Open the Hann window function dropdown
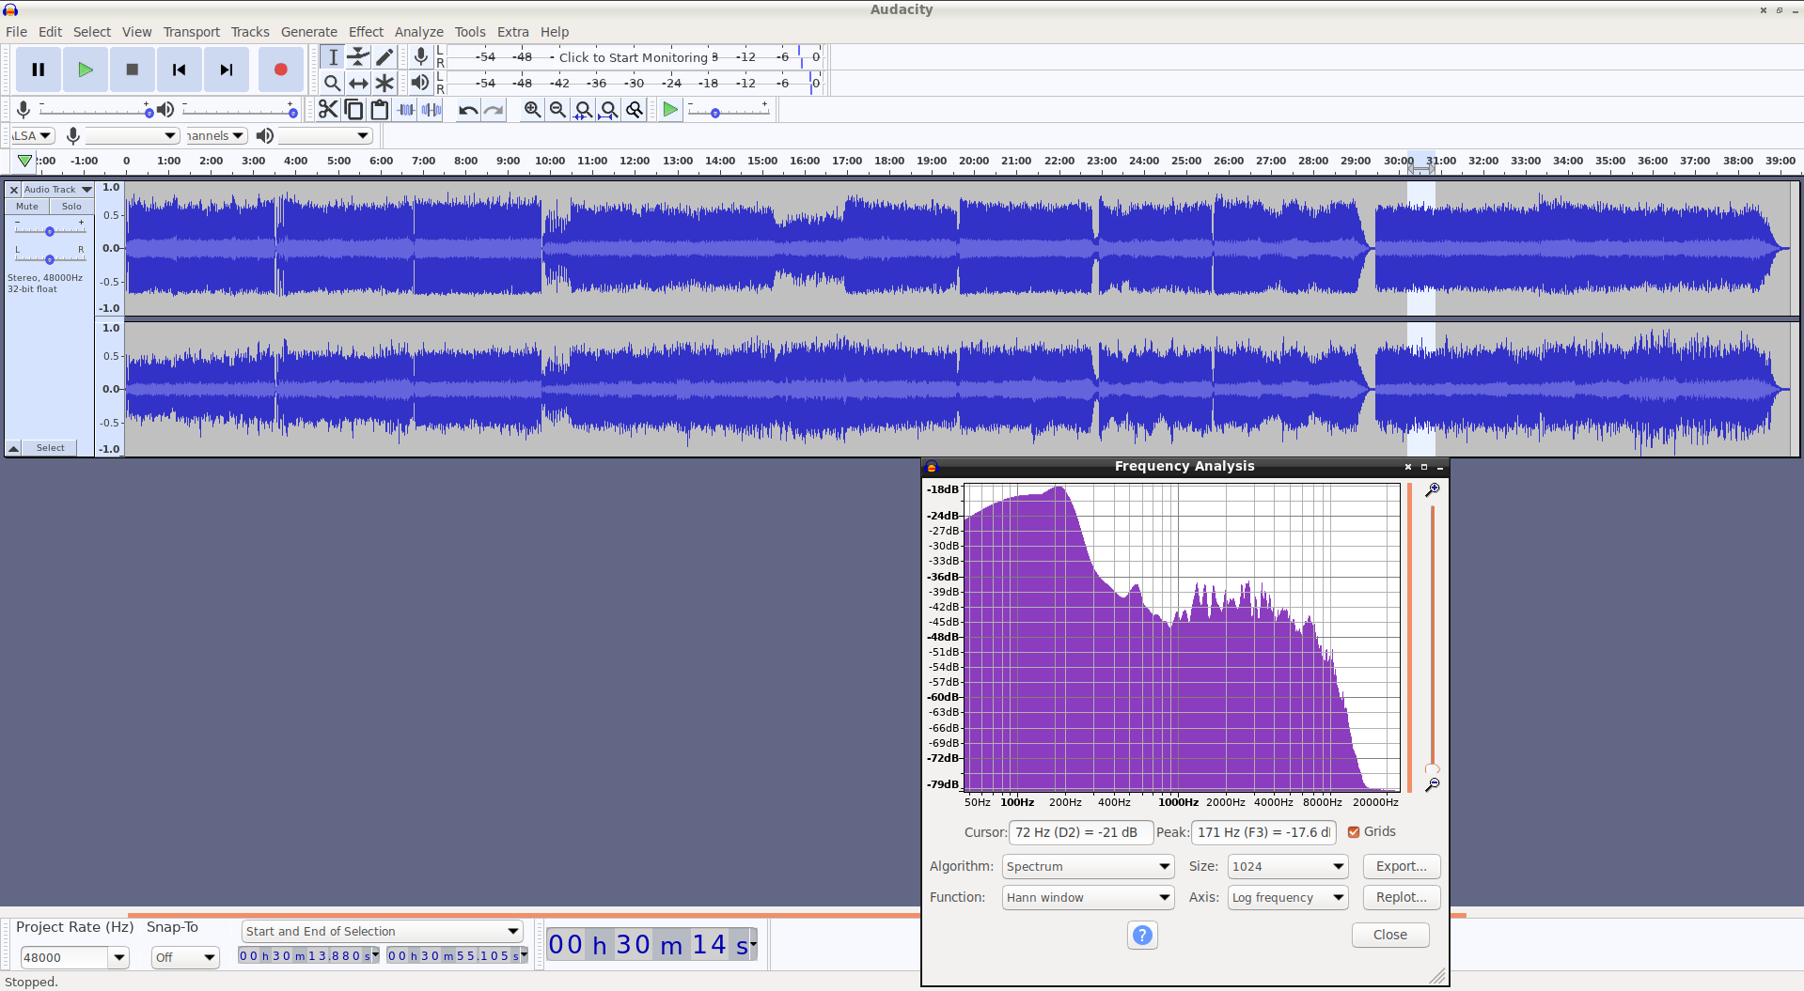 (1088, 897)
